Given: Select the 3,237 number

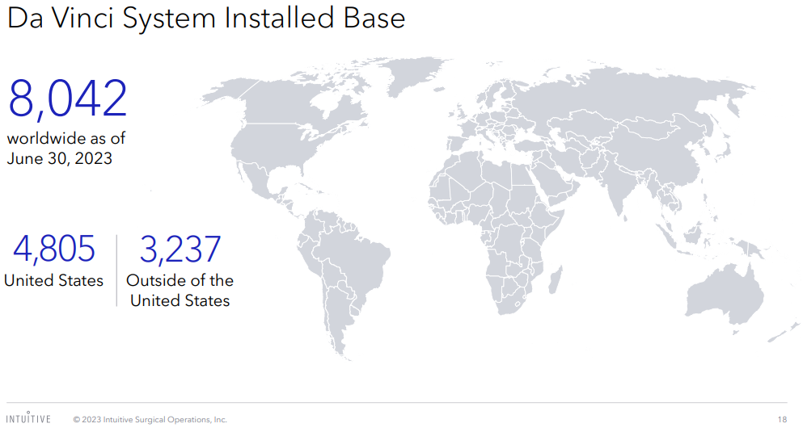Looking at the screenshot, I should pyautogui.click(x=180, y=249).
